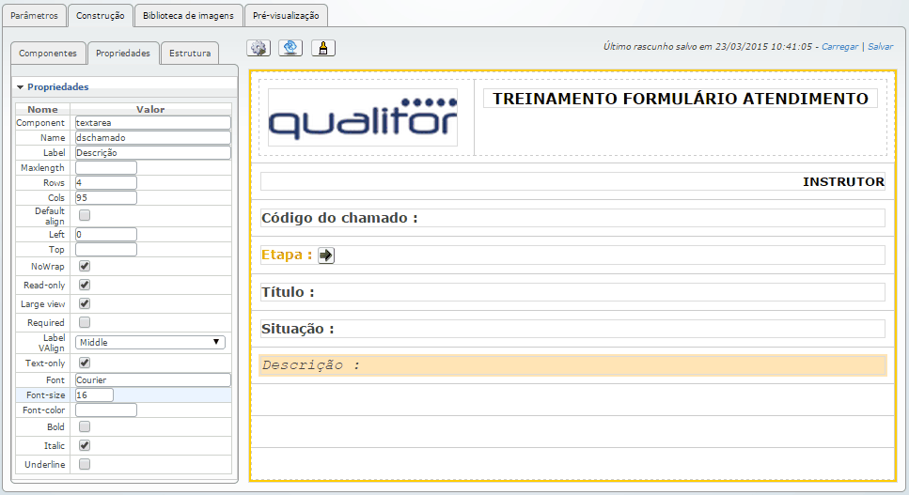Open the Estrutura tab
The image size is (909, 495).
point(189,54)
